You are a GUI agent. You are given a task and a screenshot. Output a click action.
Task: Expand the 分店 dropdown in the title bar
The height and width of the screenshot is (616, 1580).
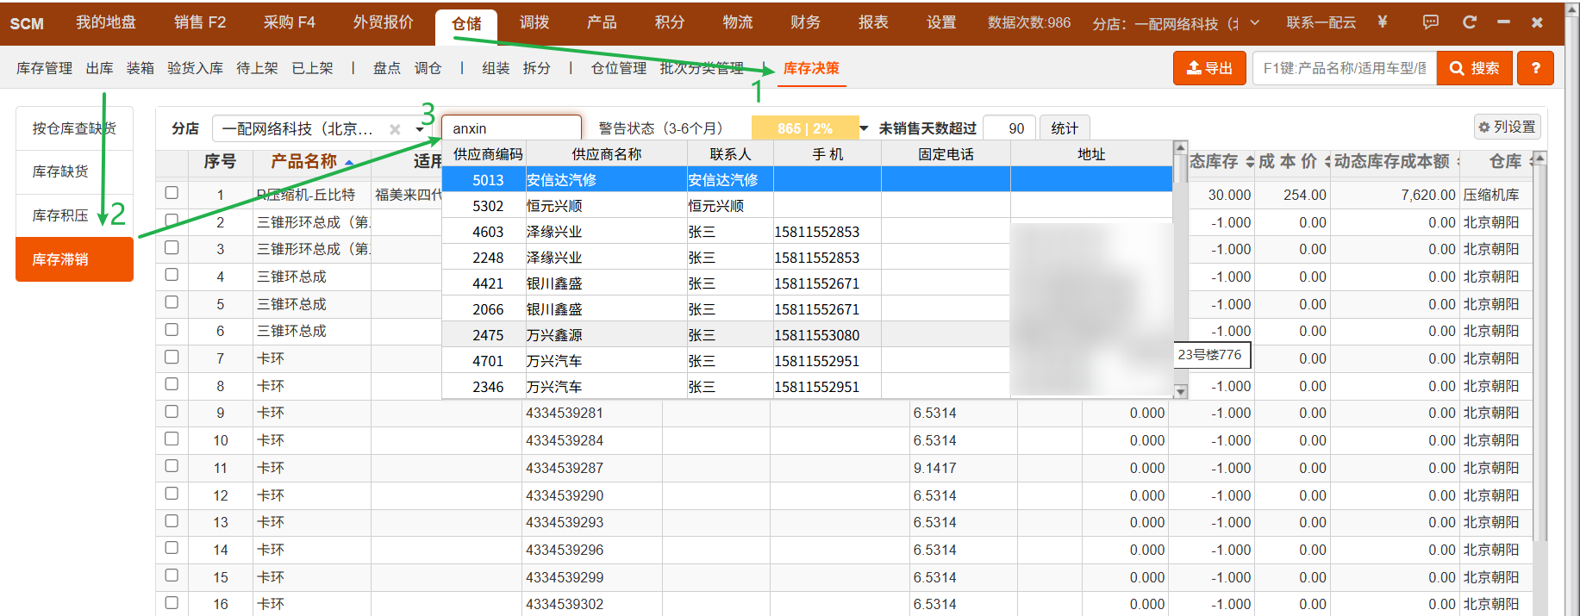pos(1254,22)
